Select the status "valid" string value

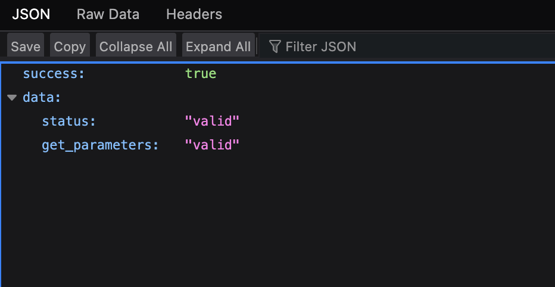coord(213,121)
